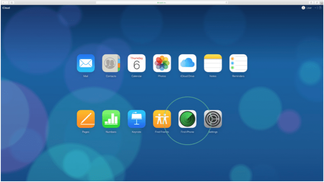Screen dimensions: 324x182
Task: Click the help question mark icon
Action: (320, 8)
